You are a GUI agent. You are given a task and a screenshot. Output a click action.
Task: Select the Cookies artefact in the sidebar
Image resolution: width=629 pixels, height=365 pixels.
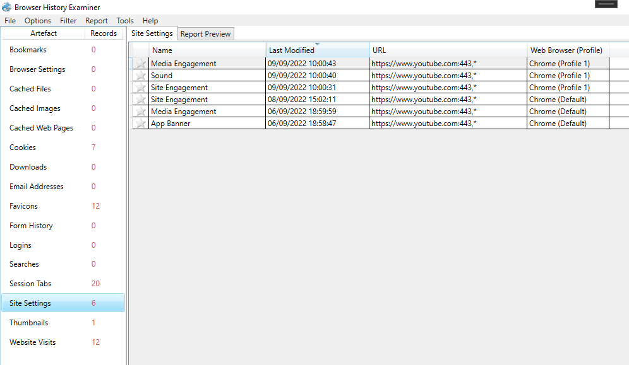click(22, 147)
